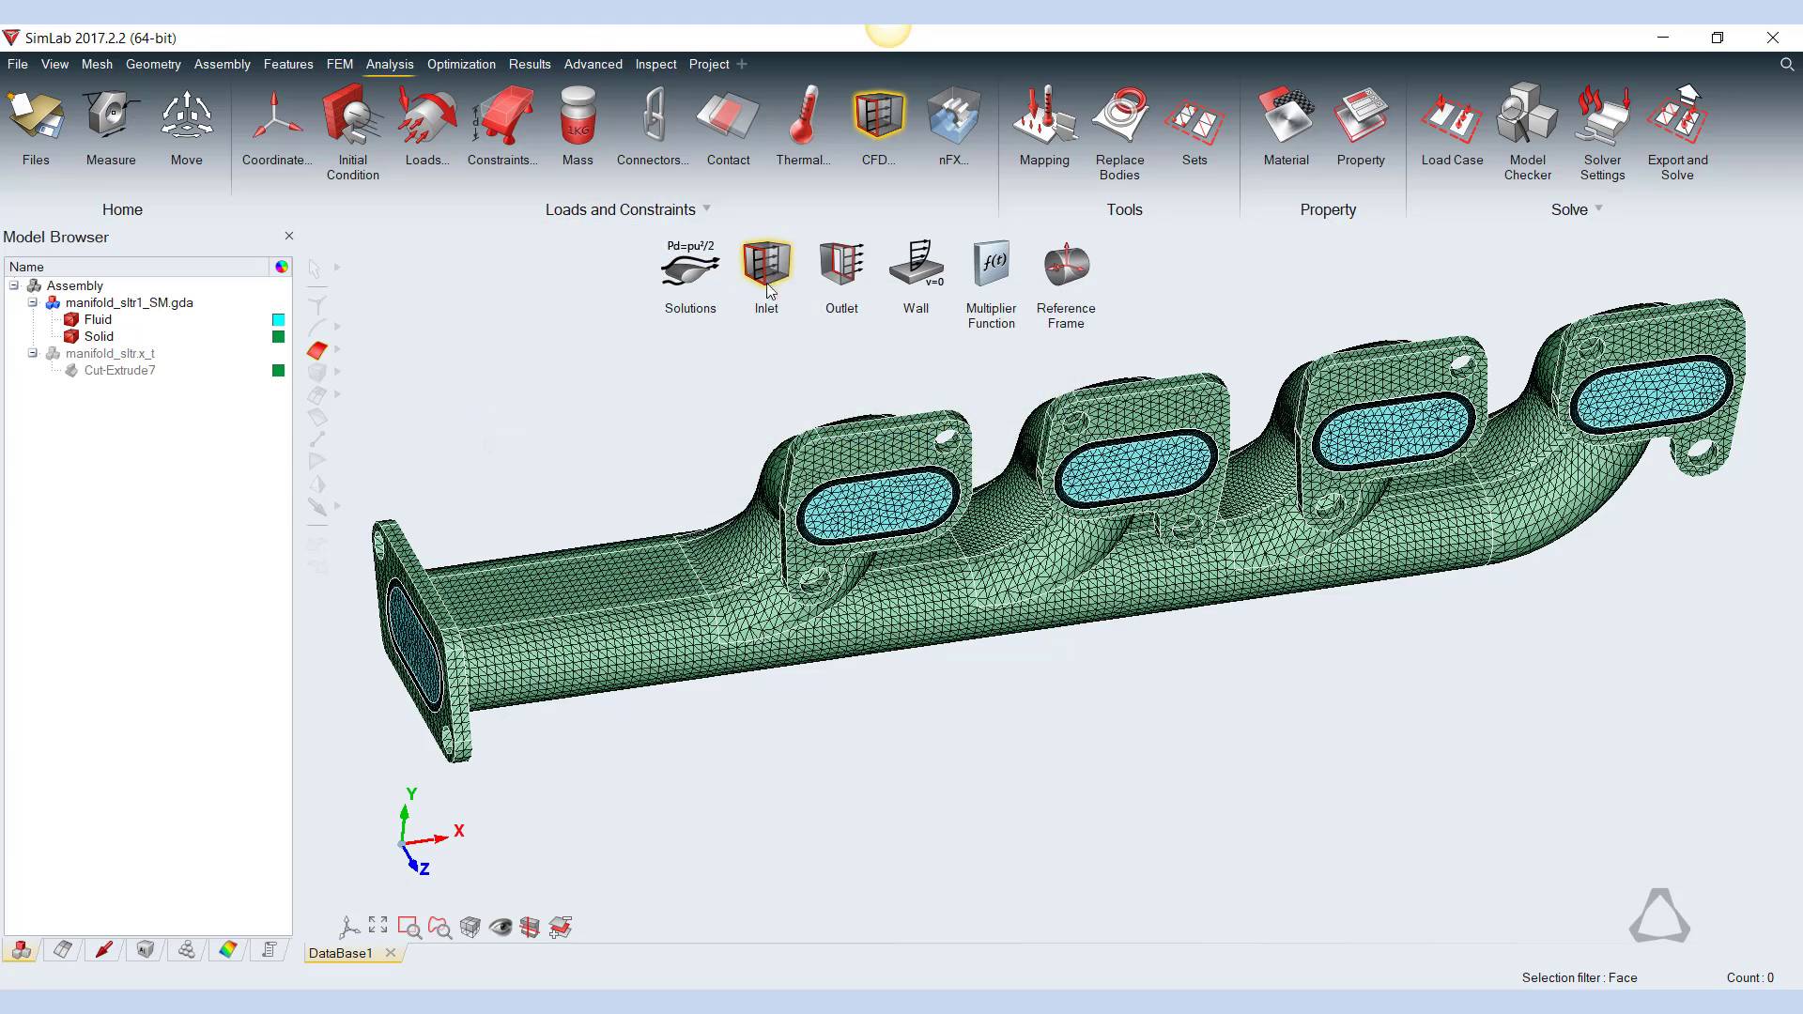The image size is (1803, 1014).
Task: Close the DataBase1 document tab
Action: pyautogui.click(x=391, y=953)
